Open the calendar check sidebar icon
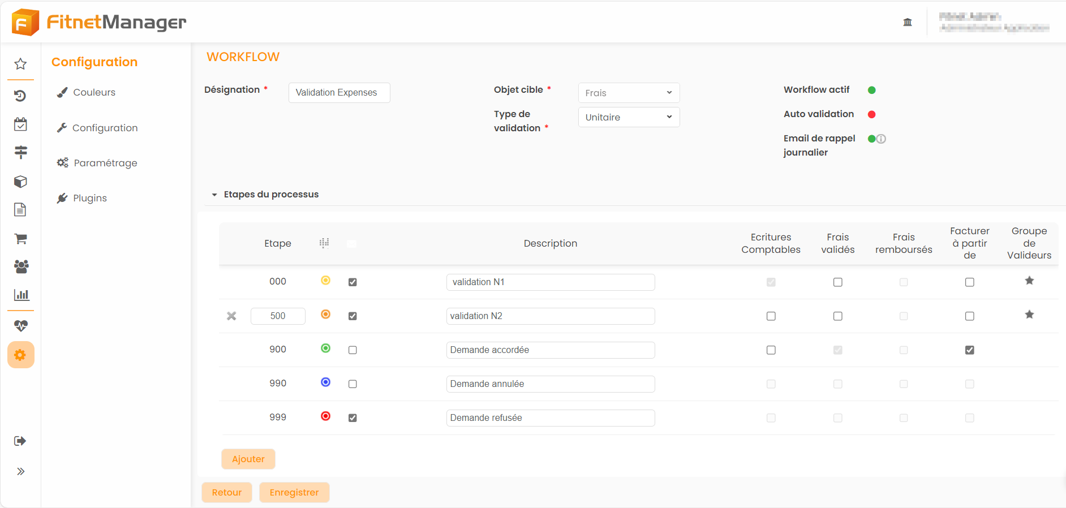Image resolution: width=1066 pixels, height=508 pixels. (x=20, y=124)
